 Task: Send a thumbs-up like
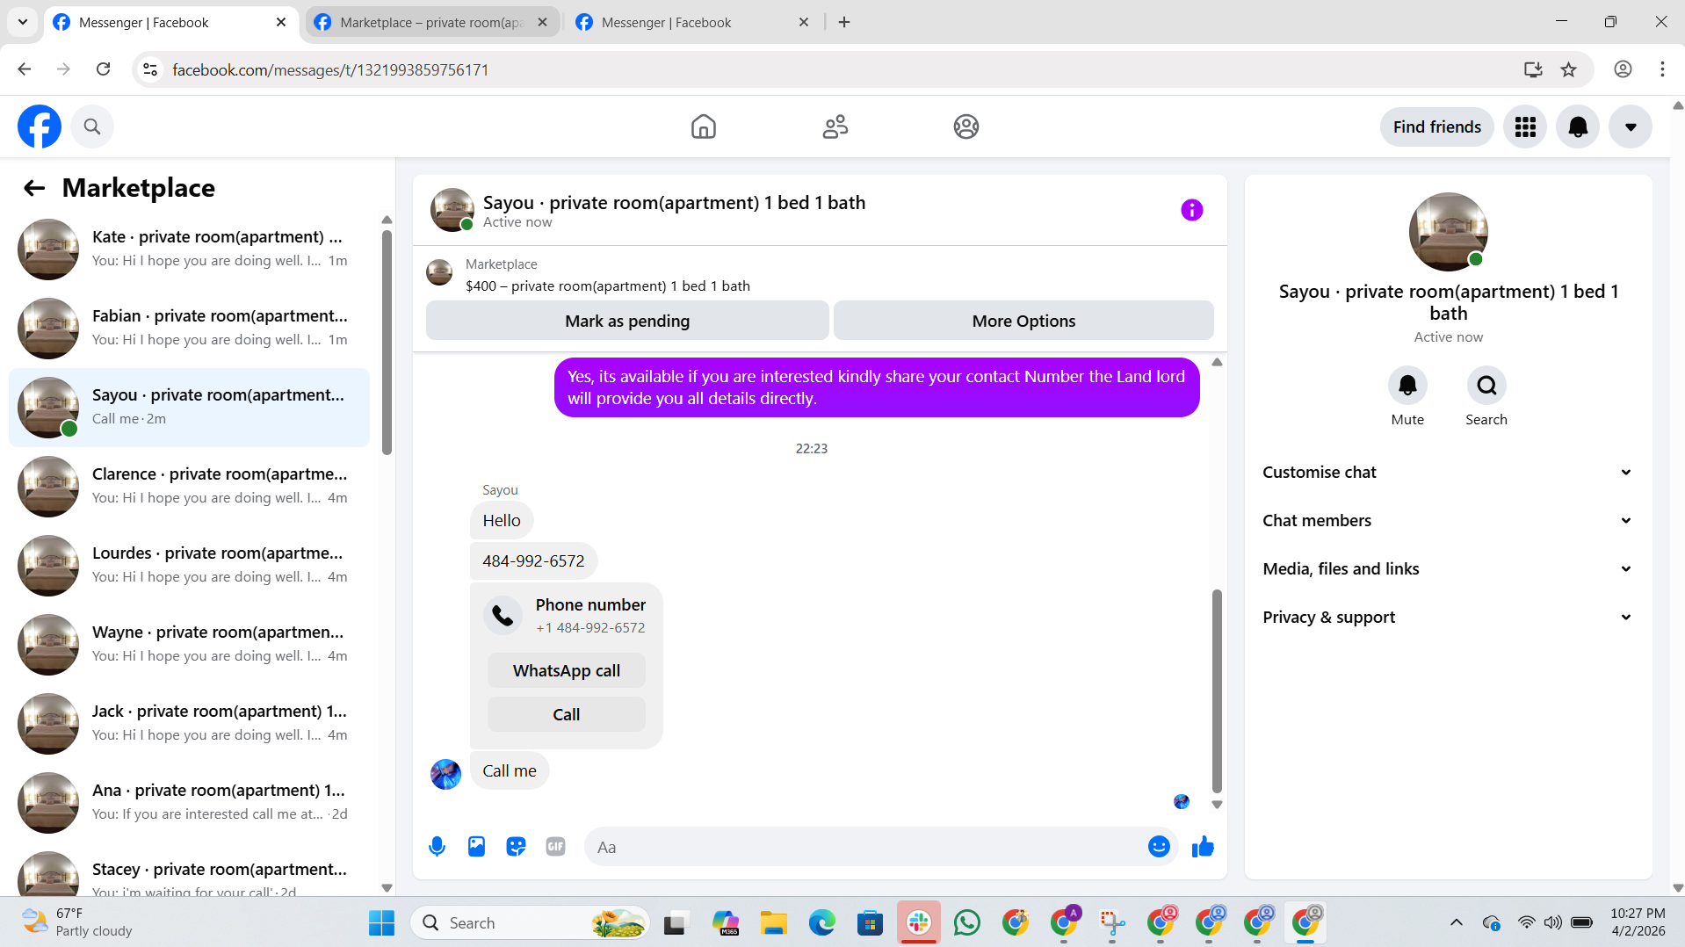(1203, 847)
